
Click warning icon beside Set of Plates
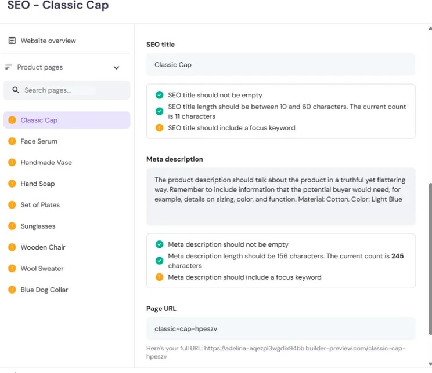pos(12,205)
